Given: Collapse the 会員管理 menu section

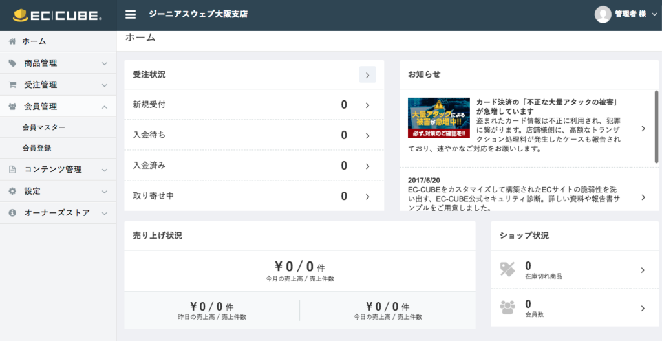Looking at the screenshot, I should [104, 107].
